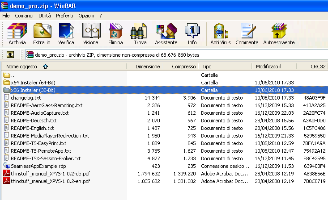The image size is (328, 200).
Task: Sort by Nome oggetto column header
Action: tap(64, 67)
